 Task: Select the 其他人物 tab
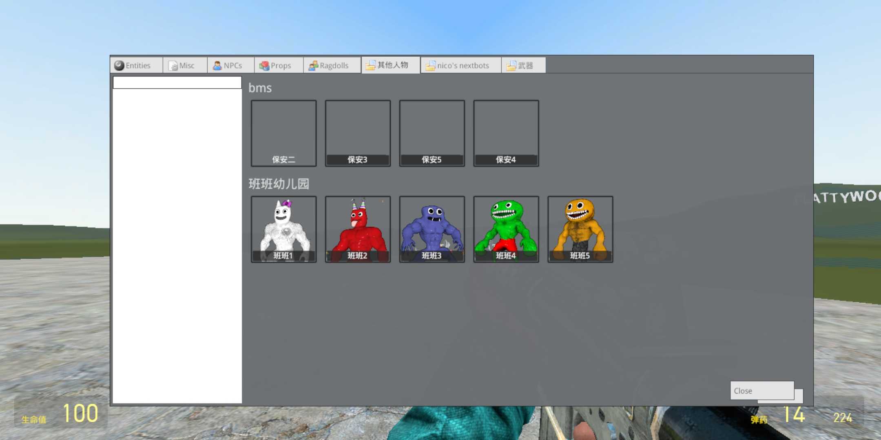(391, 65)
